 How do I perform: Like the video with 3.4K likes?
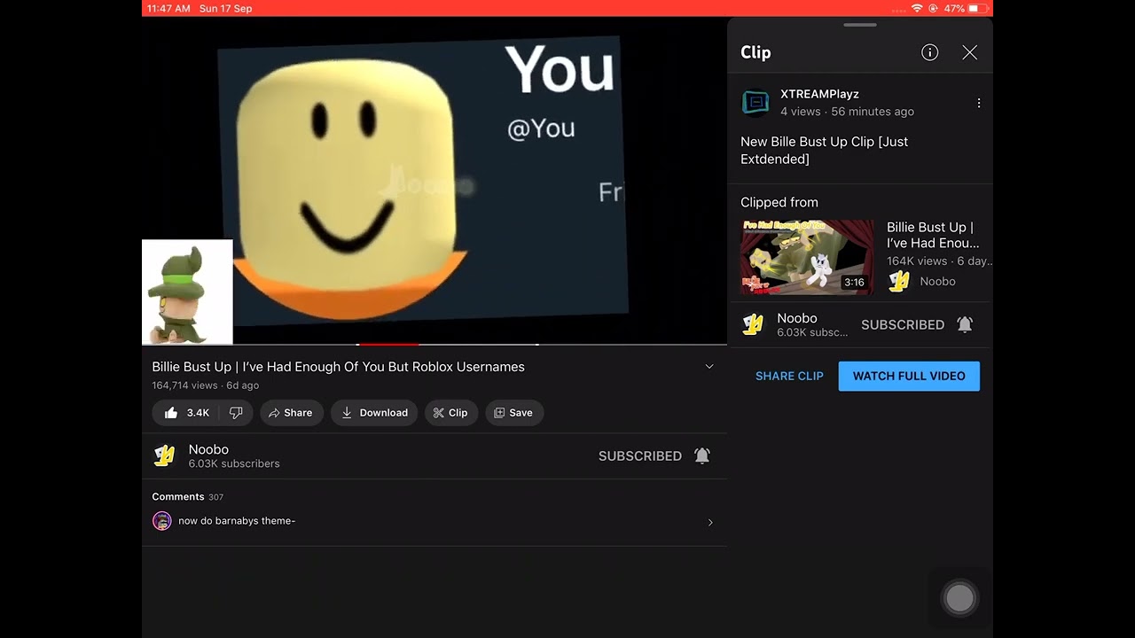(187, 413)
